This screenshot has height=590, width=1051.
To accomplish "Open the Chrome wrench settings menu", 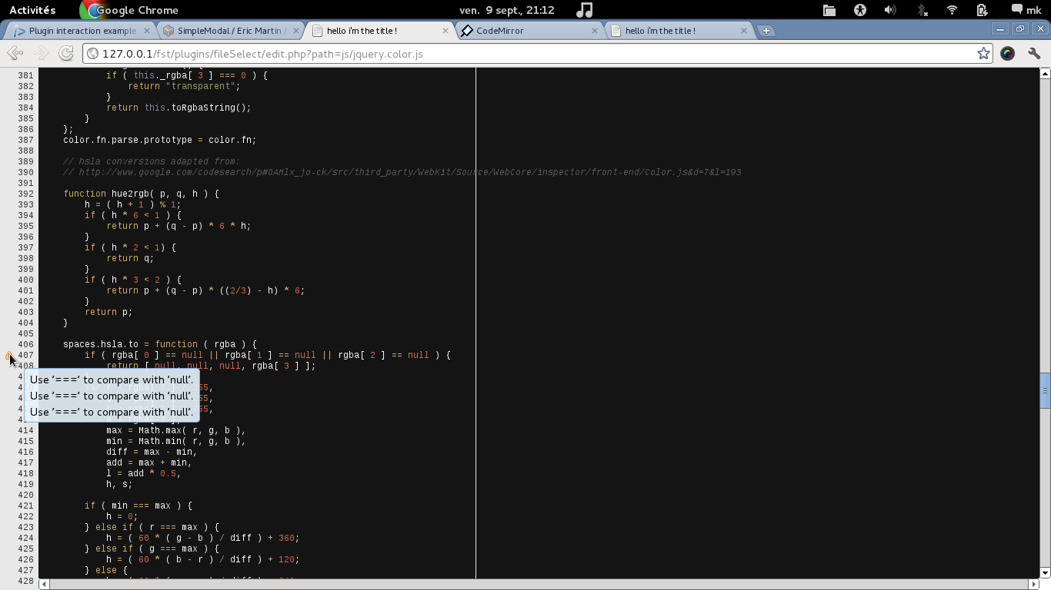I will [x=1034, y=54].
